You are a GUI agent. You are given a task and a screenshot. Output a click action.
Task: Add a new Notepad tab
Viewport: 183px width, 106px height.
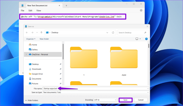(x=66, y=6)
